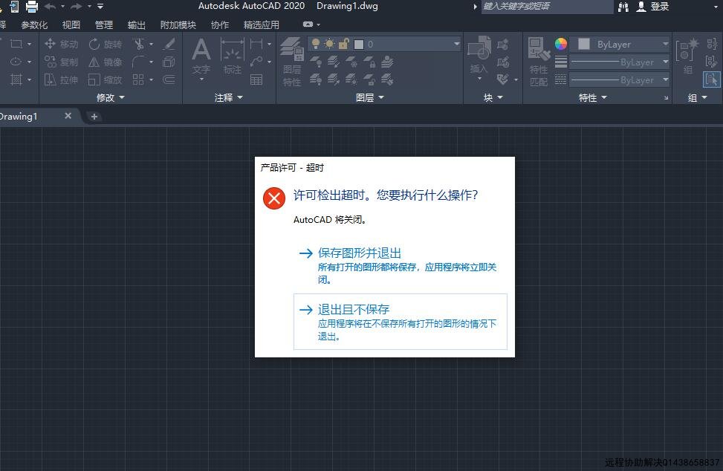Open 图层特性 (Layer Properties) manager
723x471 pixels.
[292, 62]
